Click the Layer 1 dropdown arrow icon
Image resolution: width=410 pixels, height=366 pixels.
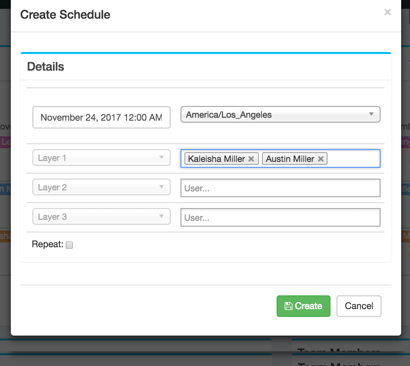click(x=161, y=157)
